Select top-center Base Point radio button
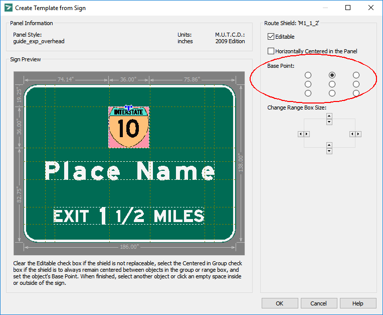 click(332, 75)
